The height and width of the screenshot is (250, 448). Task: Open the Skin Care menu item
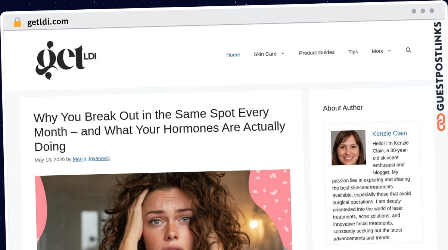tap(265, 54)
